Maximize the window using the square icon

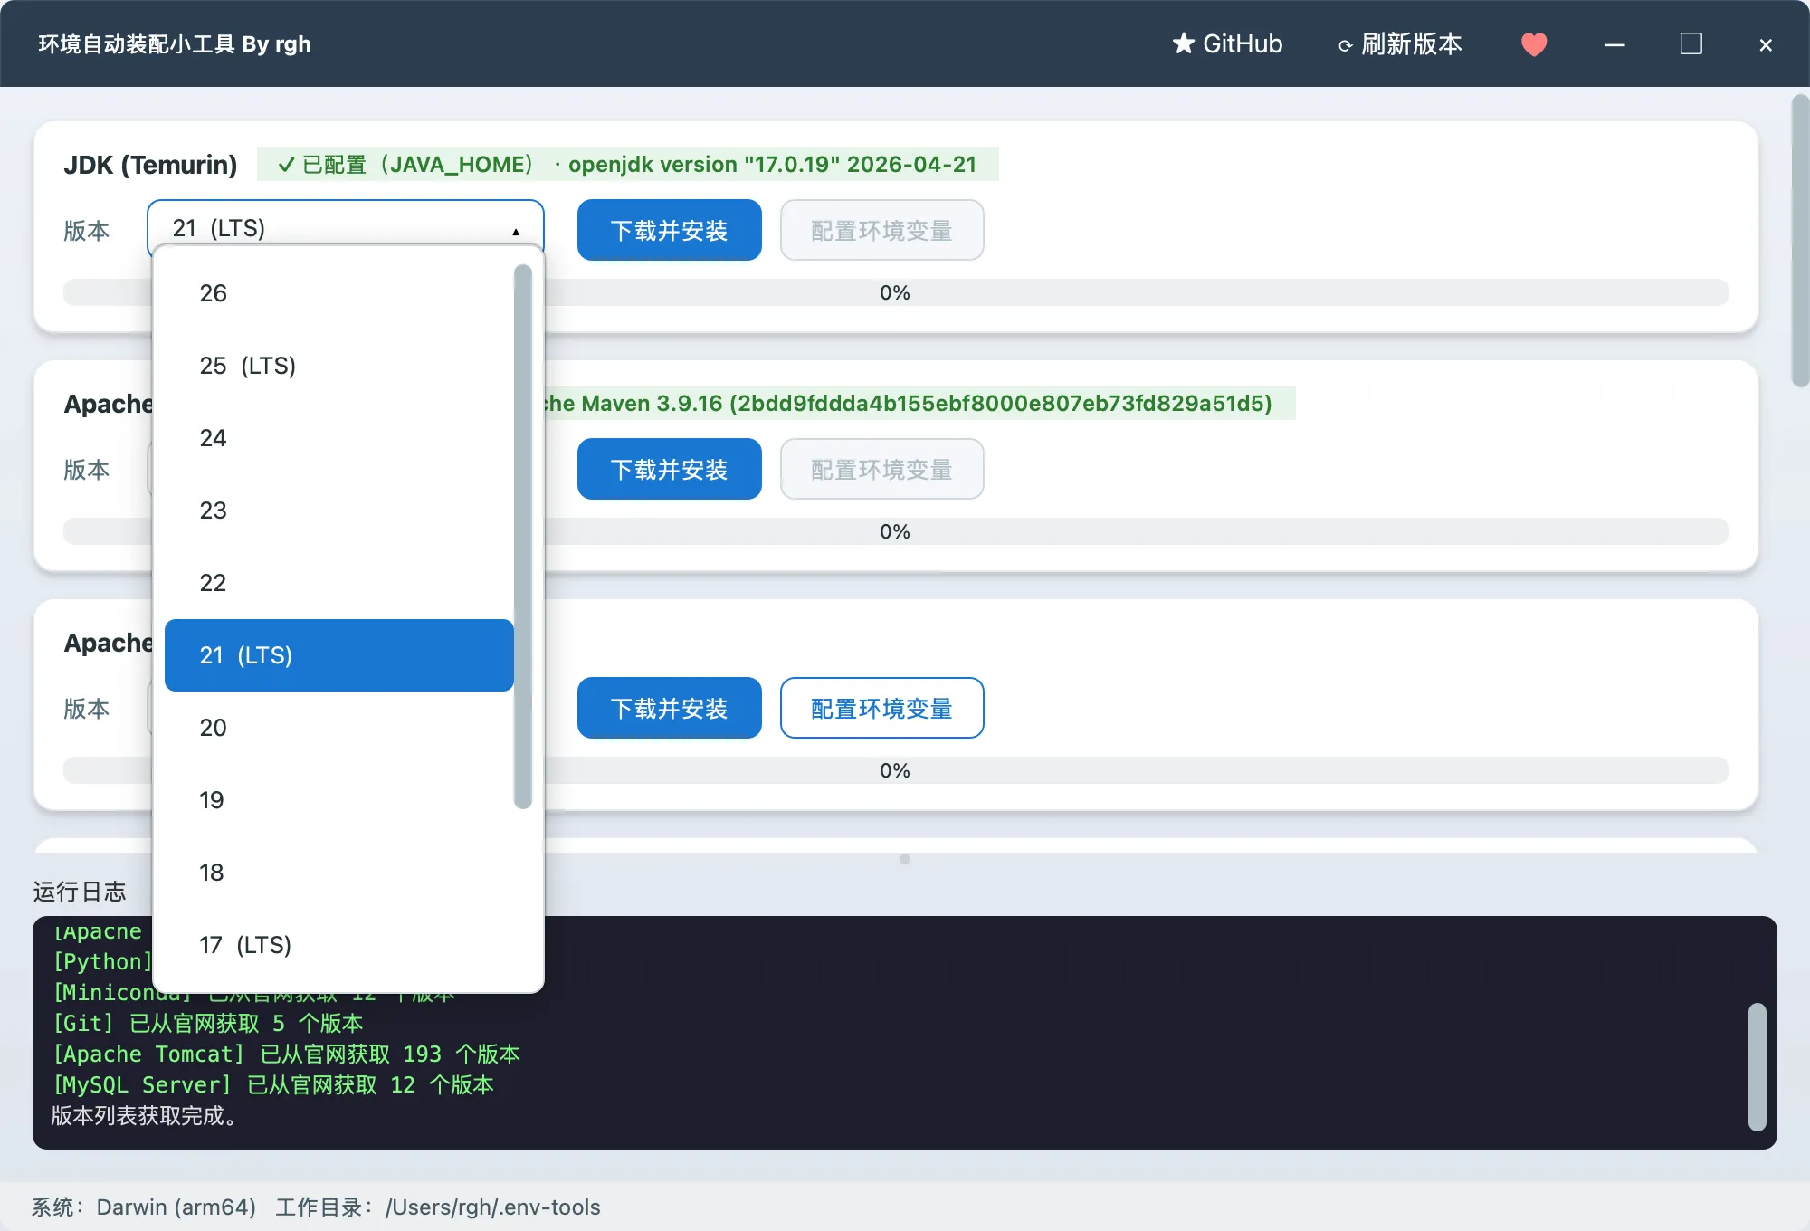[1691, 44]
